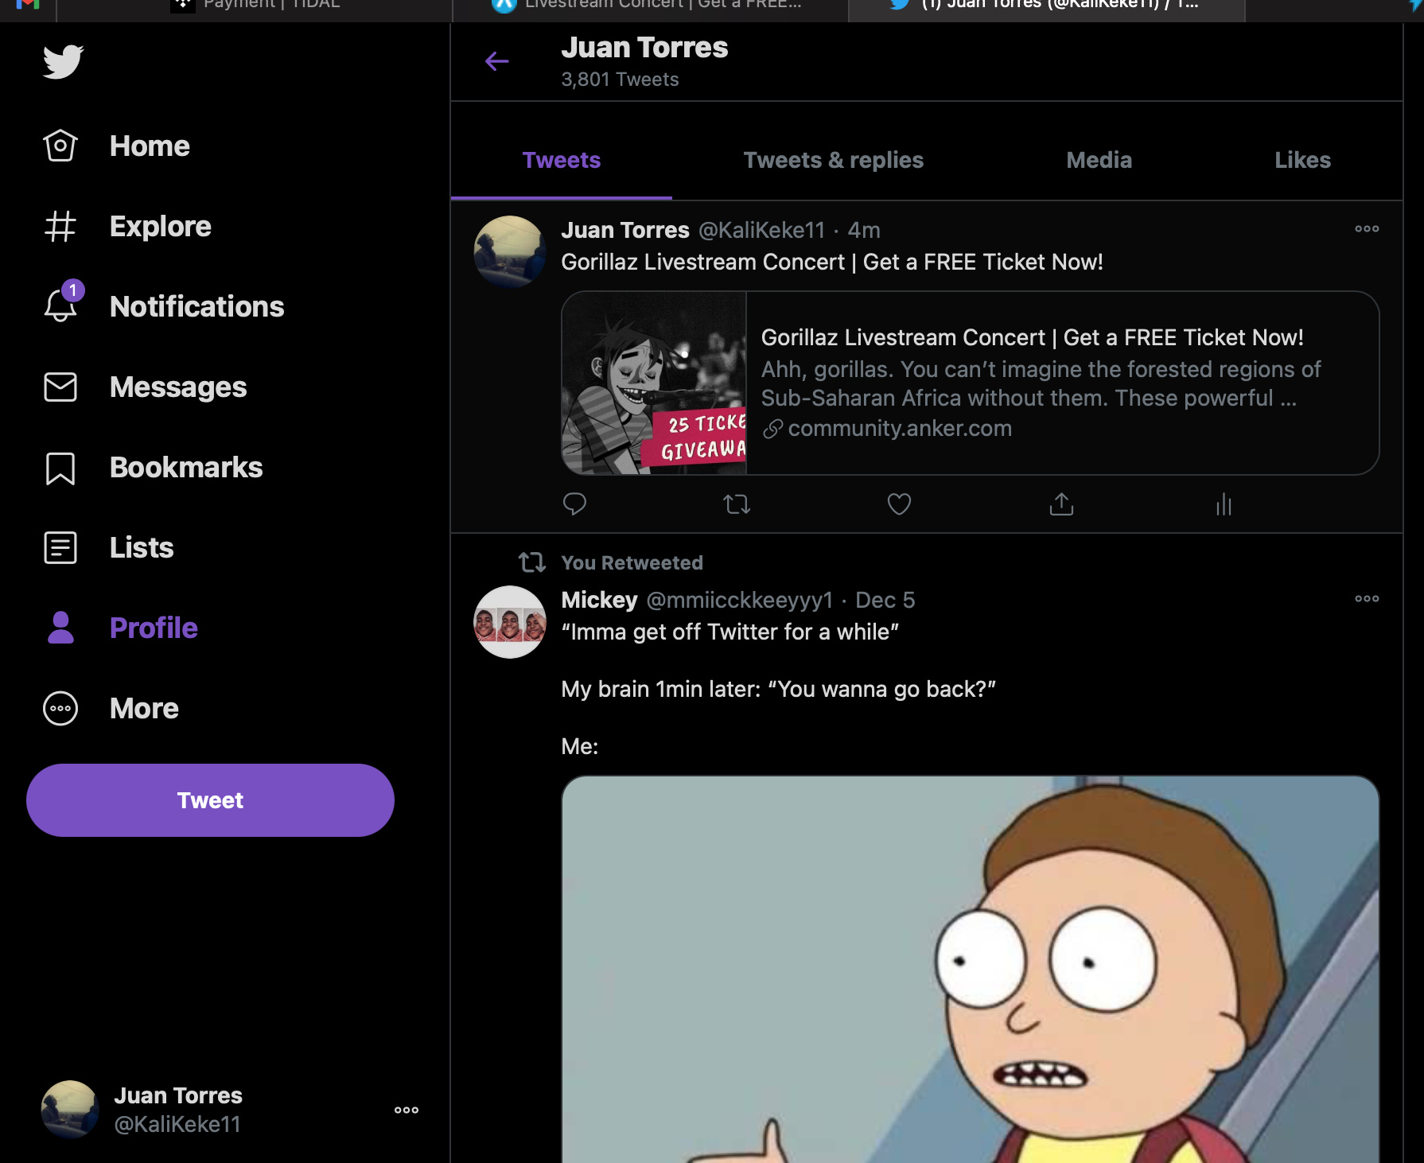Open the Notifications bell
This screenshot has width=1424, height=1163.
tap(60, 306)
